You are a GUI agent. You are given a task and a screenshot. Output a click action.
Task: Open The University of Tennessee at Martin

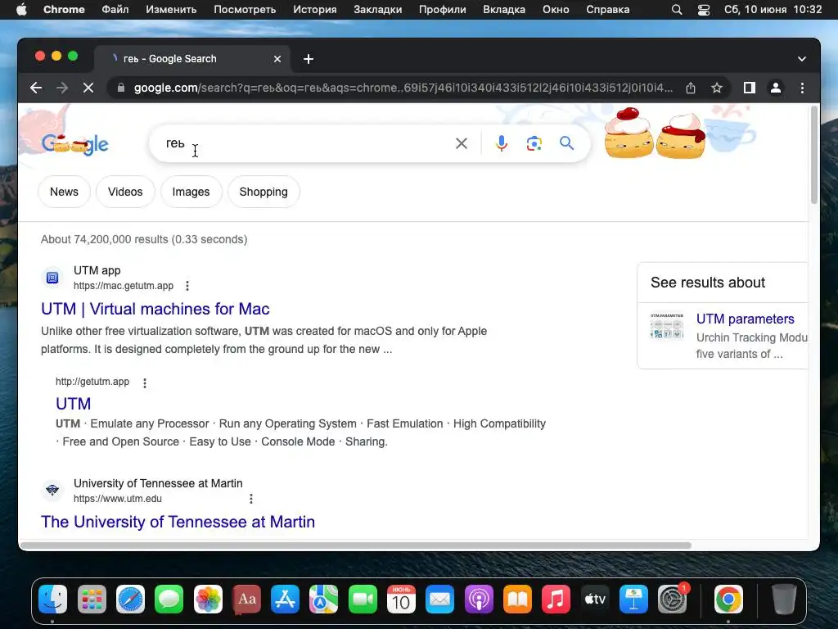(x=178, y=522)
